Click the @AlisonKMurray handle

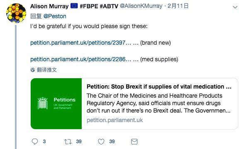(x=141, y=6)
